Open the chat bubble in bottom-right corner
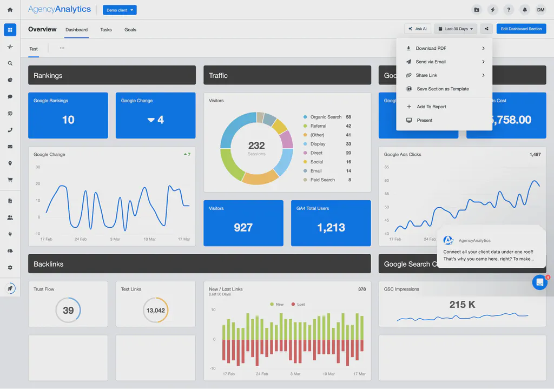The height and width of the screenshot is (389, 554). (x=539, y=282)
